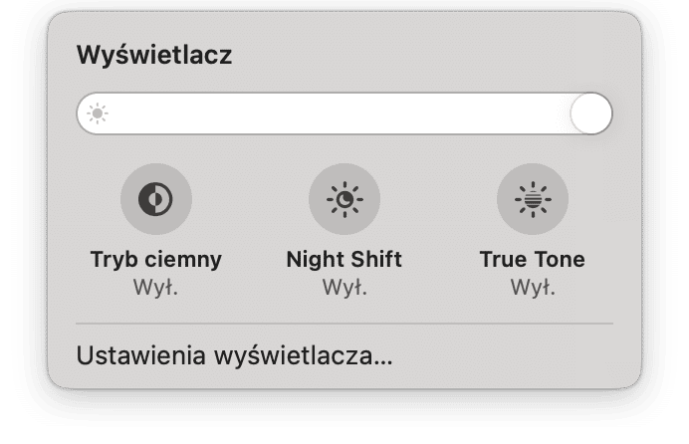Click the sun-with-moon Night Shift glyph
Image resolution: width=689 pixels, height=444 pixels.
coord(344,199)
